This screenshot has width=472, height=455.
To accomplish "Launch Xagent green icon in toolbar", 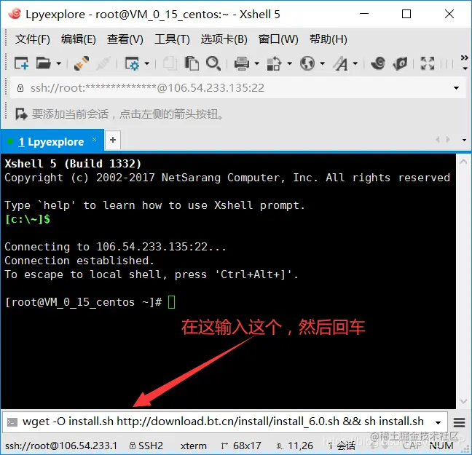I will click(400, 63).
